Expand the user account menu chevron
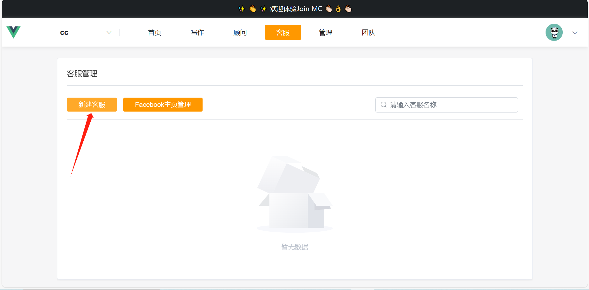 tap(575, 33)
